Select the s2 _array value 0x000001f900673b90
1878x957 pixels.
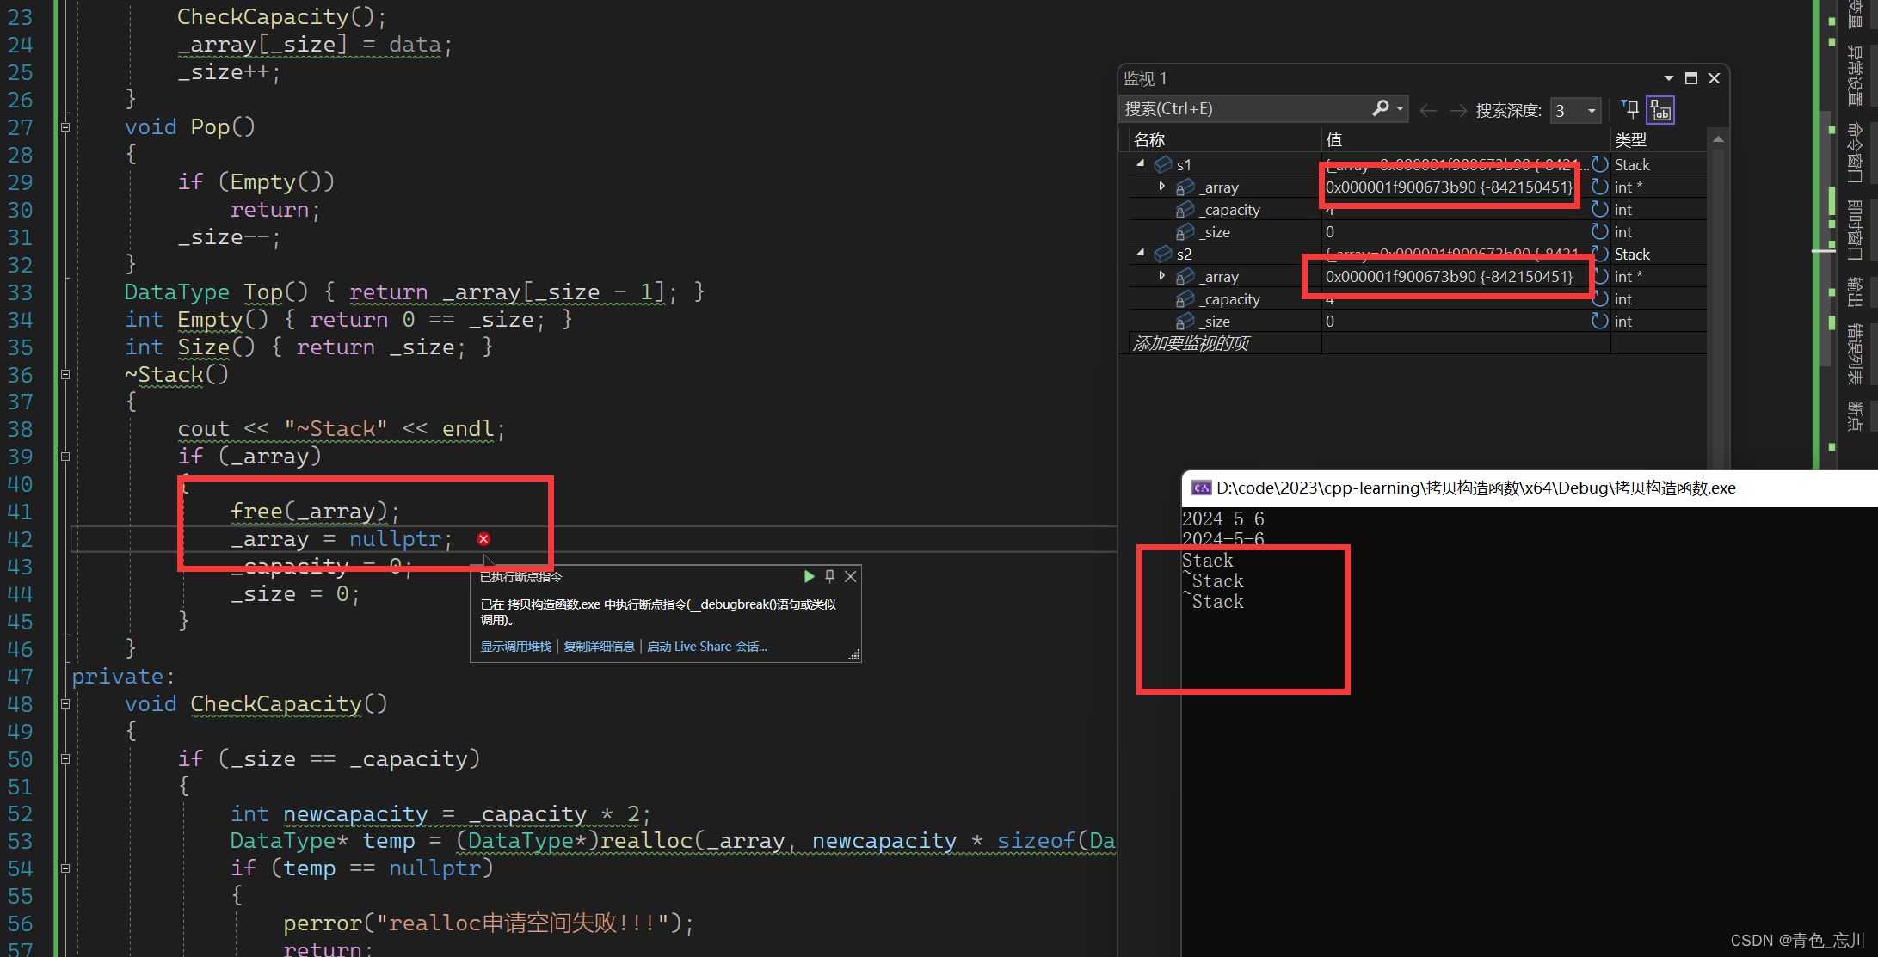tap(1449, 276)
